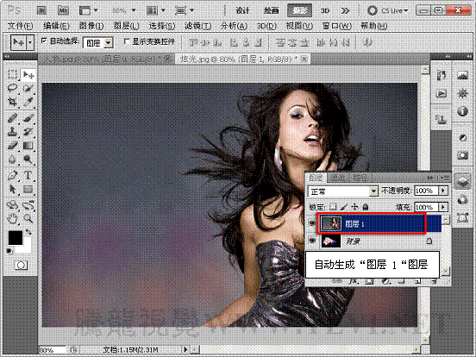Open the Layers panel icon in dock
The image size is (476, 357).
(x=462, y=182)
